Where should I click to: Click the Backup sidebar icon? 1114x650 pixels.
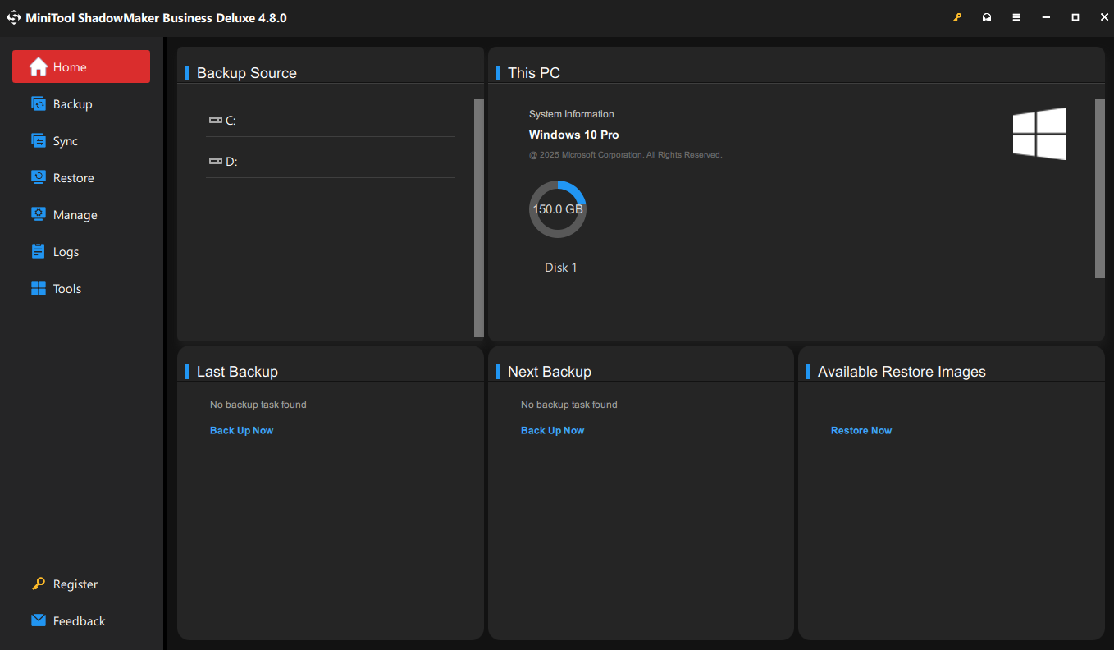point(39,104)
